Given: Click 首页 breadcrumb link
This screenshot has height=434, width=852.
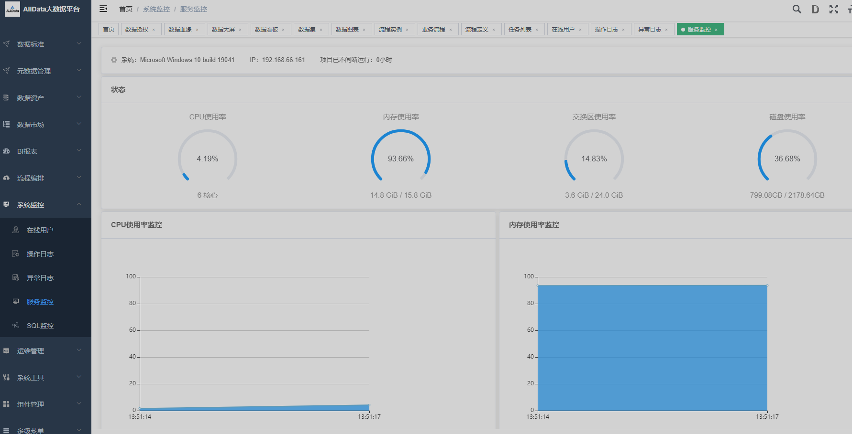Looking at the screenshot, I should click(x=126, y=9).
